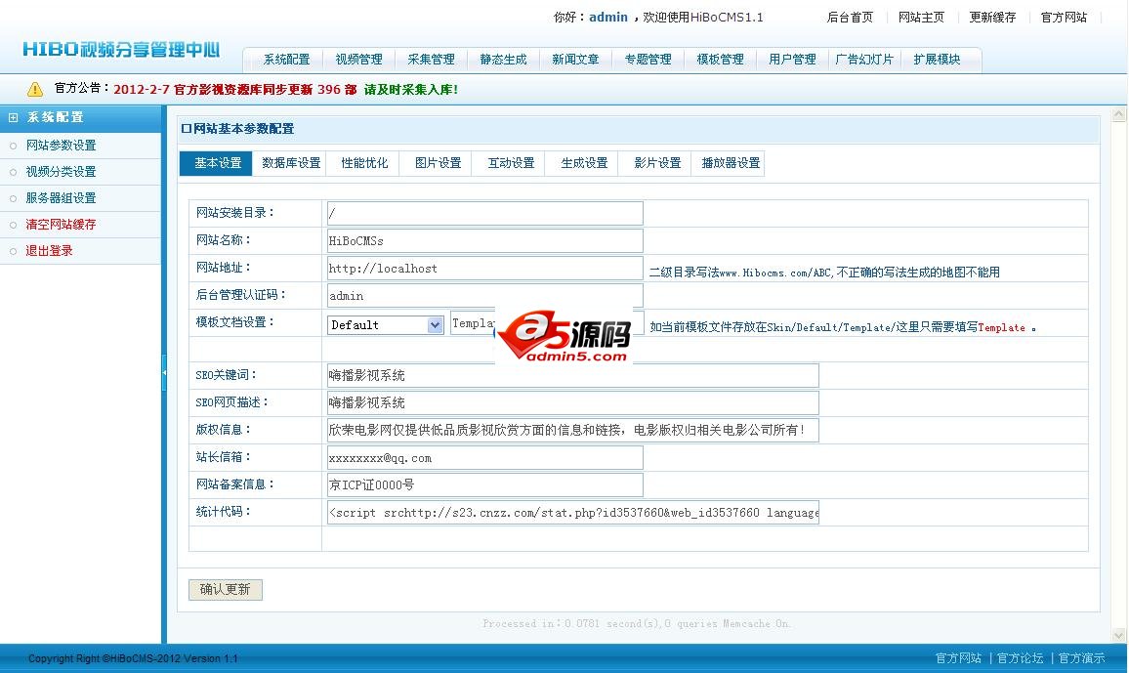Click the 网站名称 input field
1129x673 pixels.
[484, 240]
